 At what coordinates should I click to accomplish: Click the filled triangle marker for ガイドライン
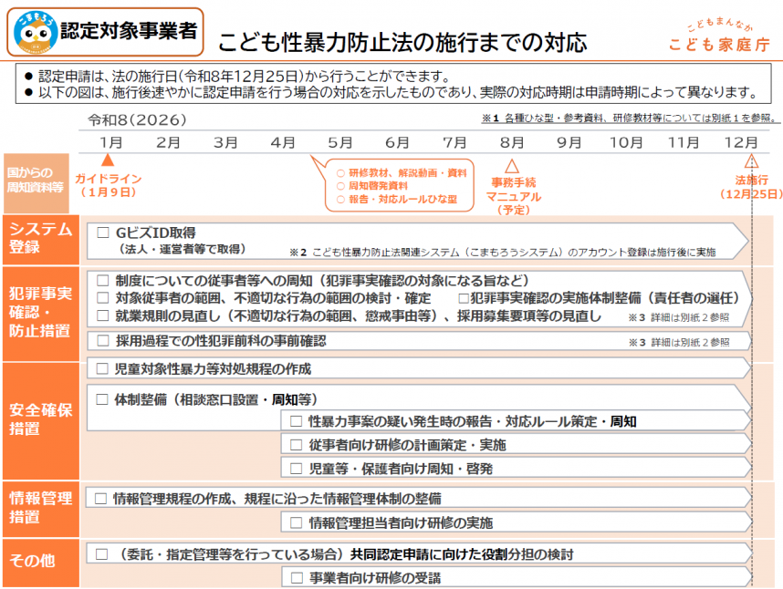[x=108, y=160]
